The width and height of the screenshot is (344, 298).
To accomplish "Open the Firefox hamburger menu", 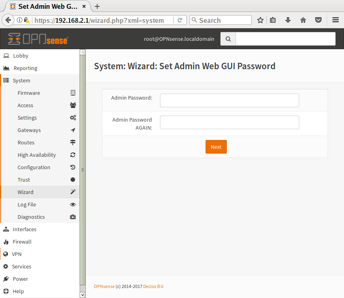I will click(335, 20).
